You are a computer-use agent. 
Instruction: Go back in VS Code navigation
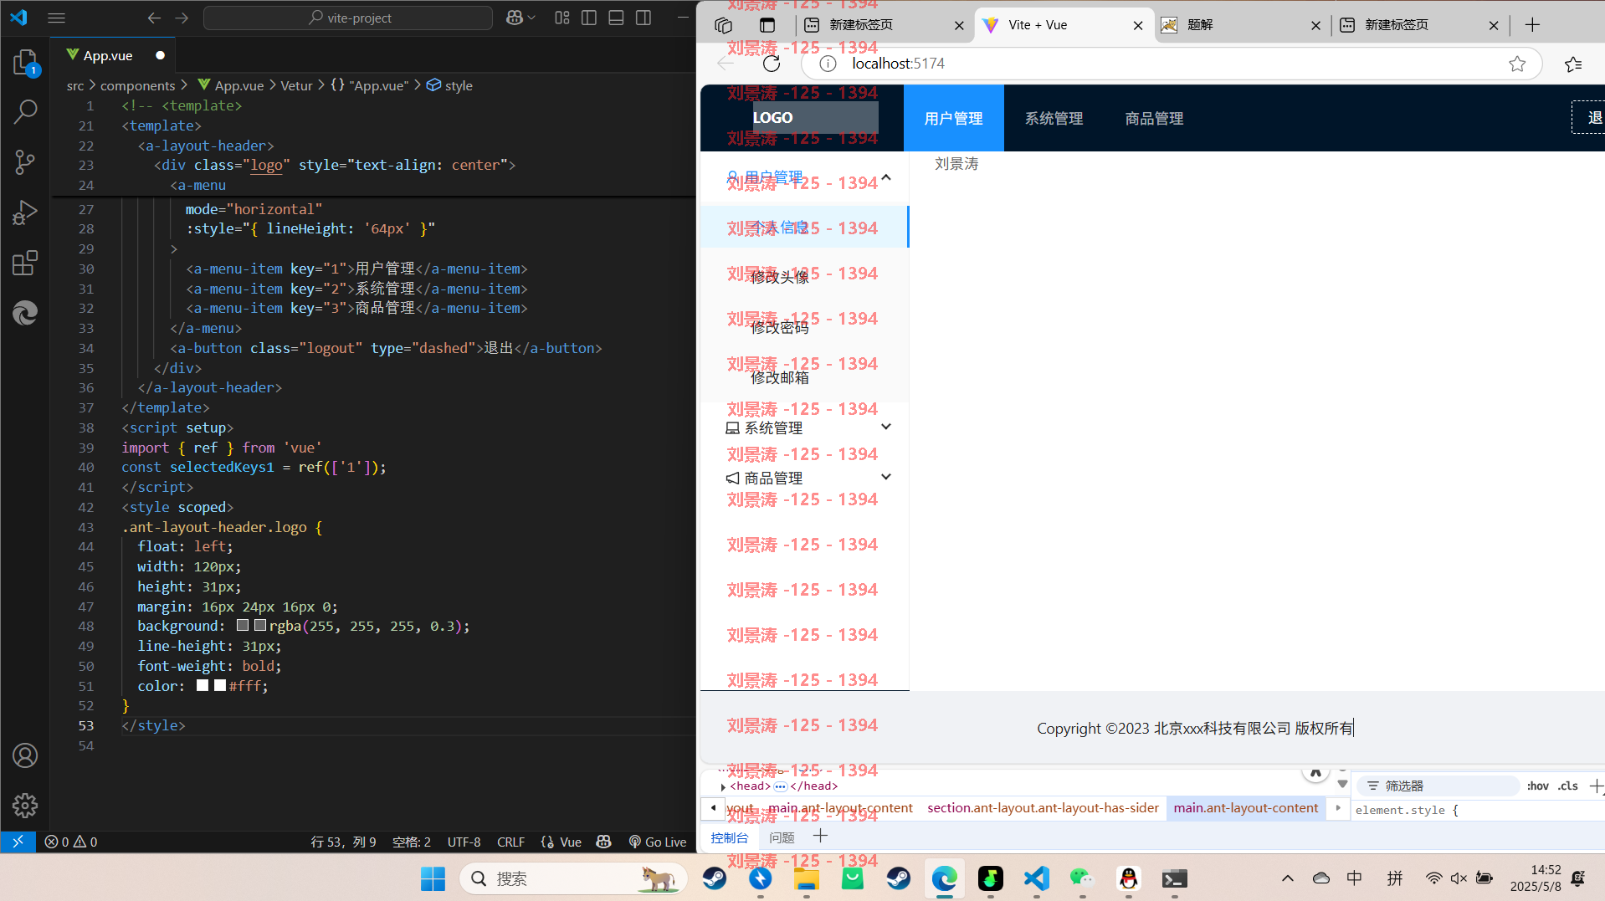tap(154, 18)
